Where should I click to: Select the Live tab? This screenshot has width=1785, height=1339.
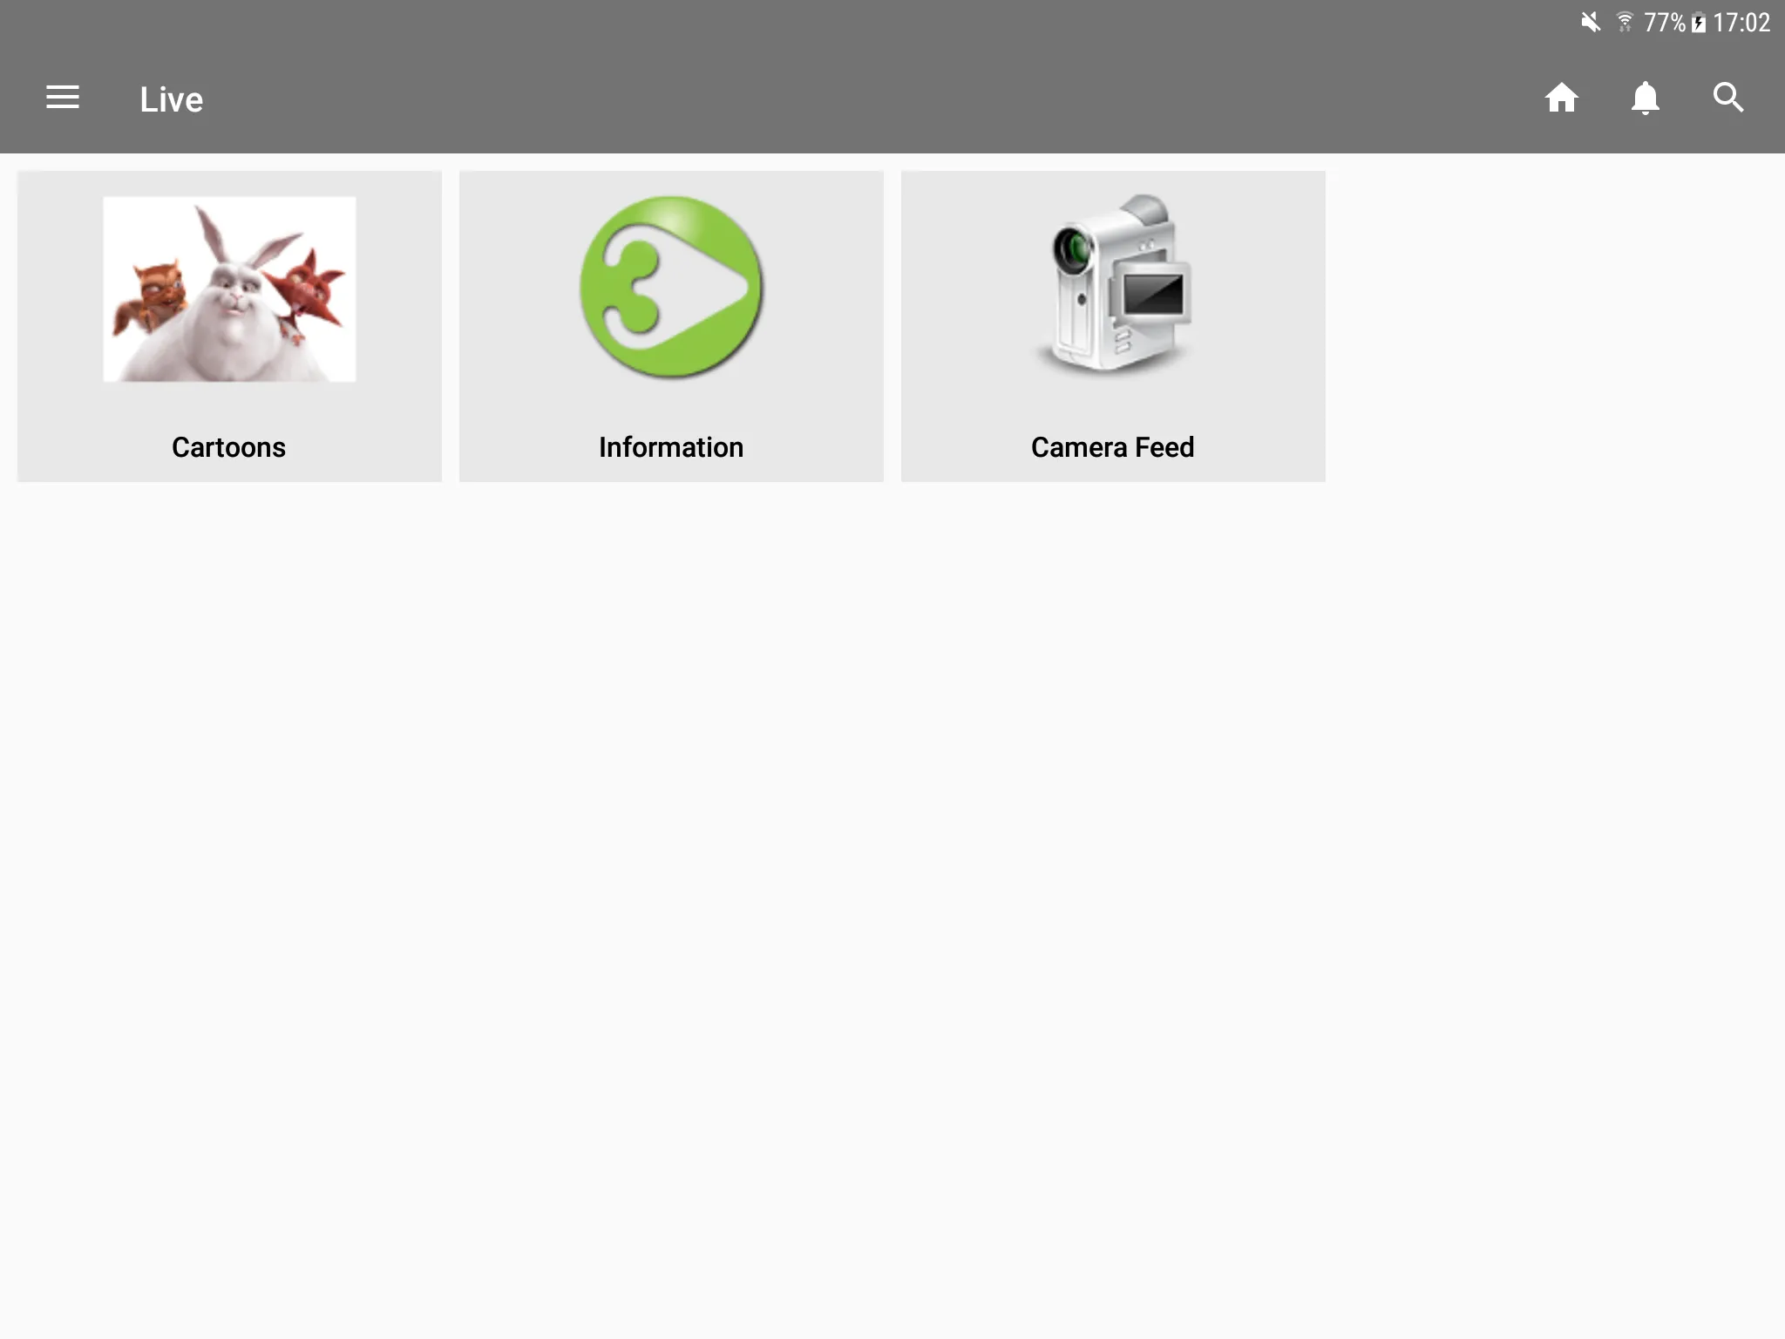[x=172, y=99]
